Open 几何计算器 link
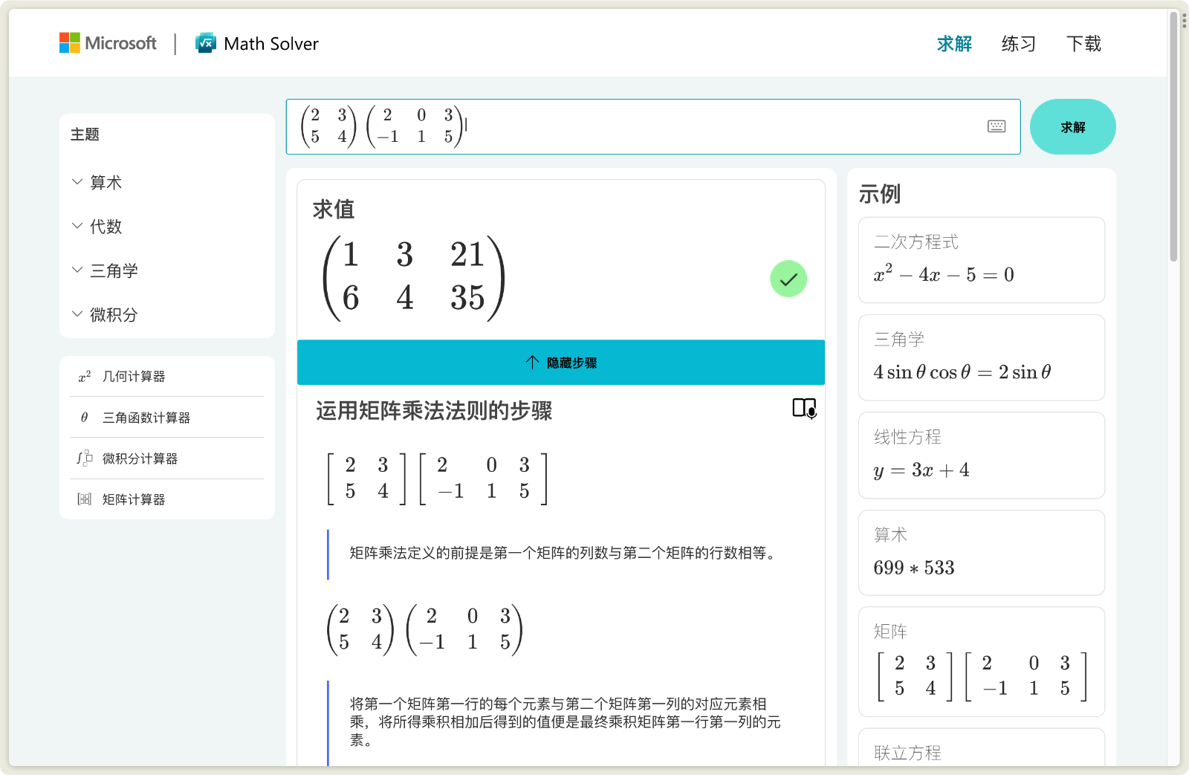1189x775 pixels. pyautogui.click(x=134, y=377)
